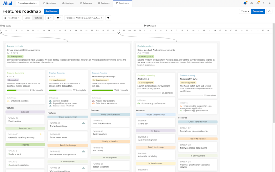Click the Save view button

pyautogui.click(x=258, y=11)
